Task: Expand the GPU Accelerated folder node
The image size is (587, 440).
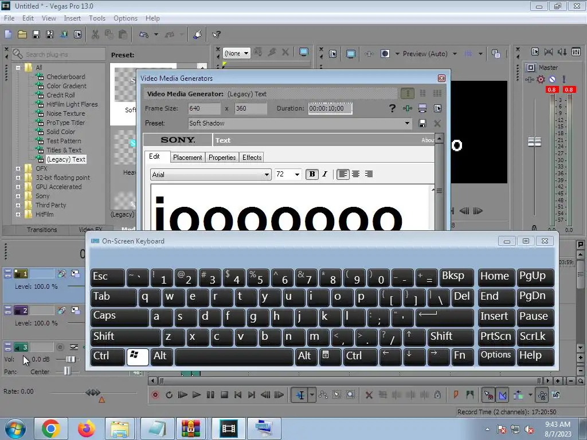Action: 18,187
